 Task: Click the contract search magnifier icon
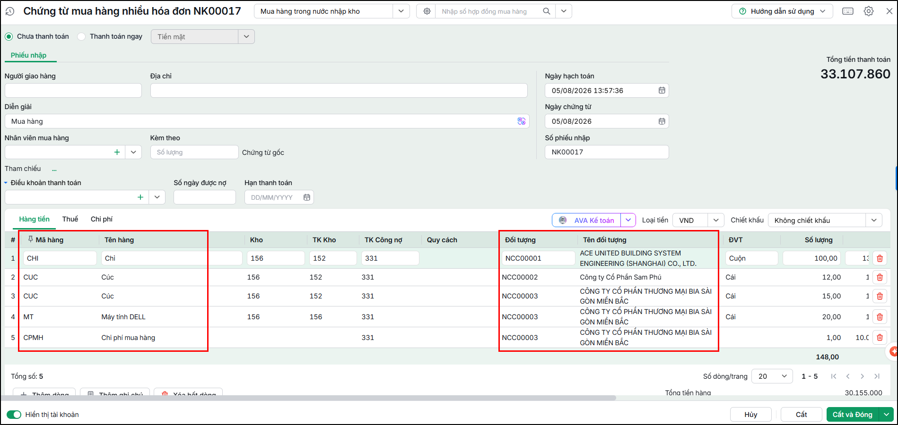546,11
